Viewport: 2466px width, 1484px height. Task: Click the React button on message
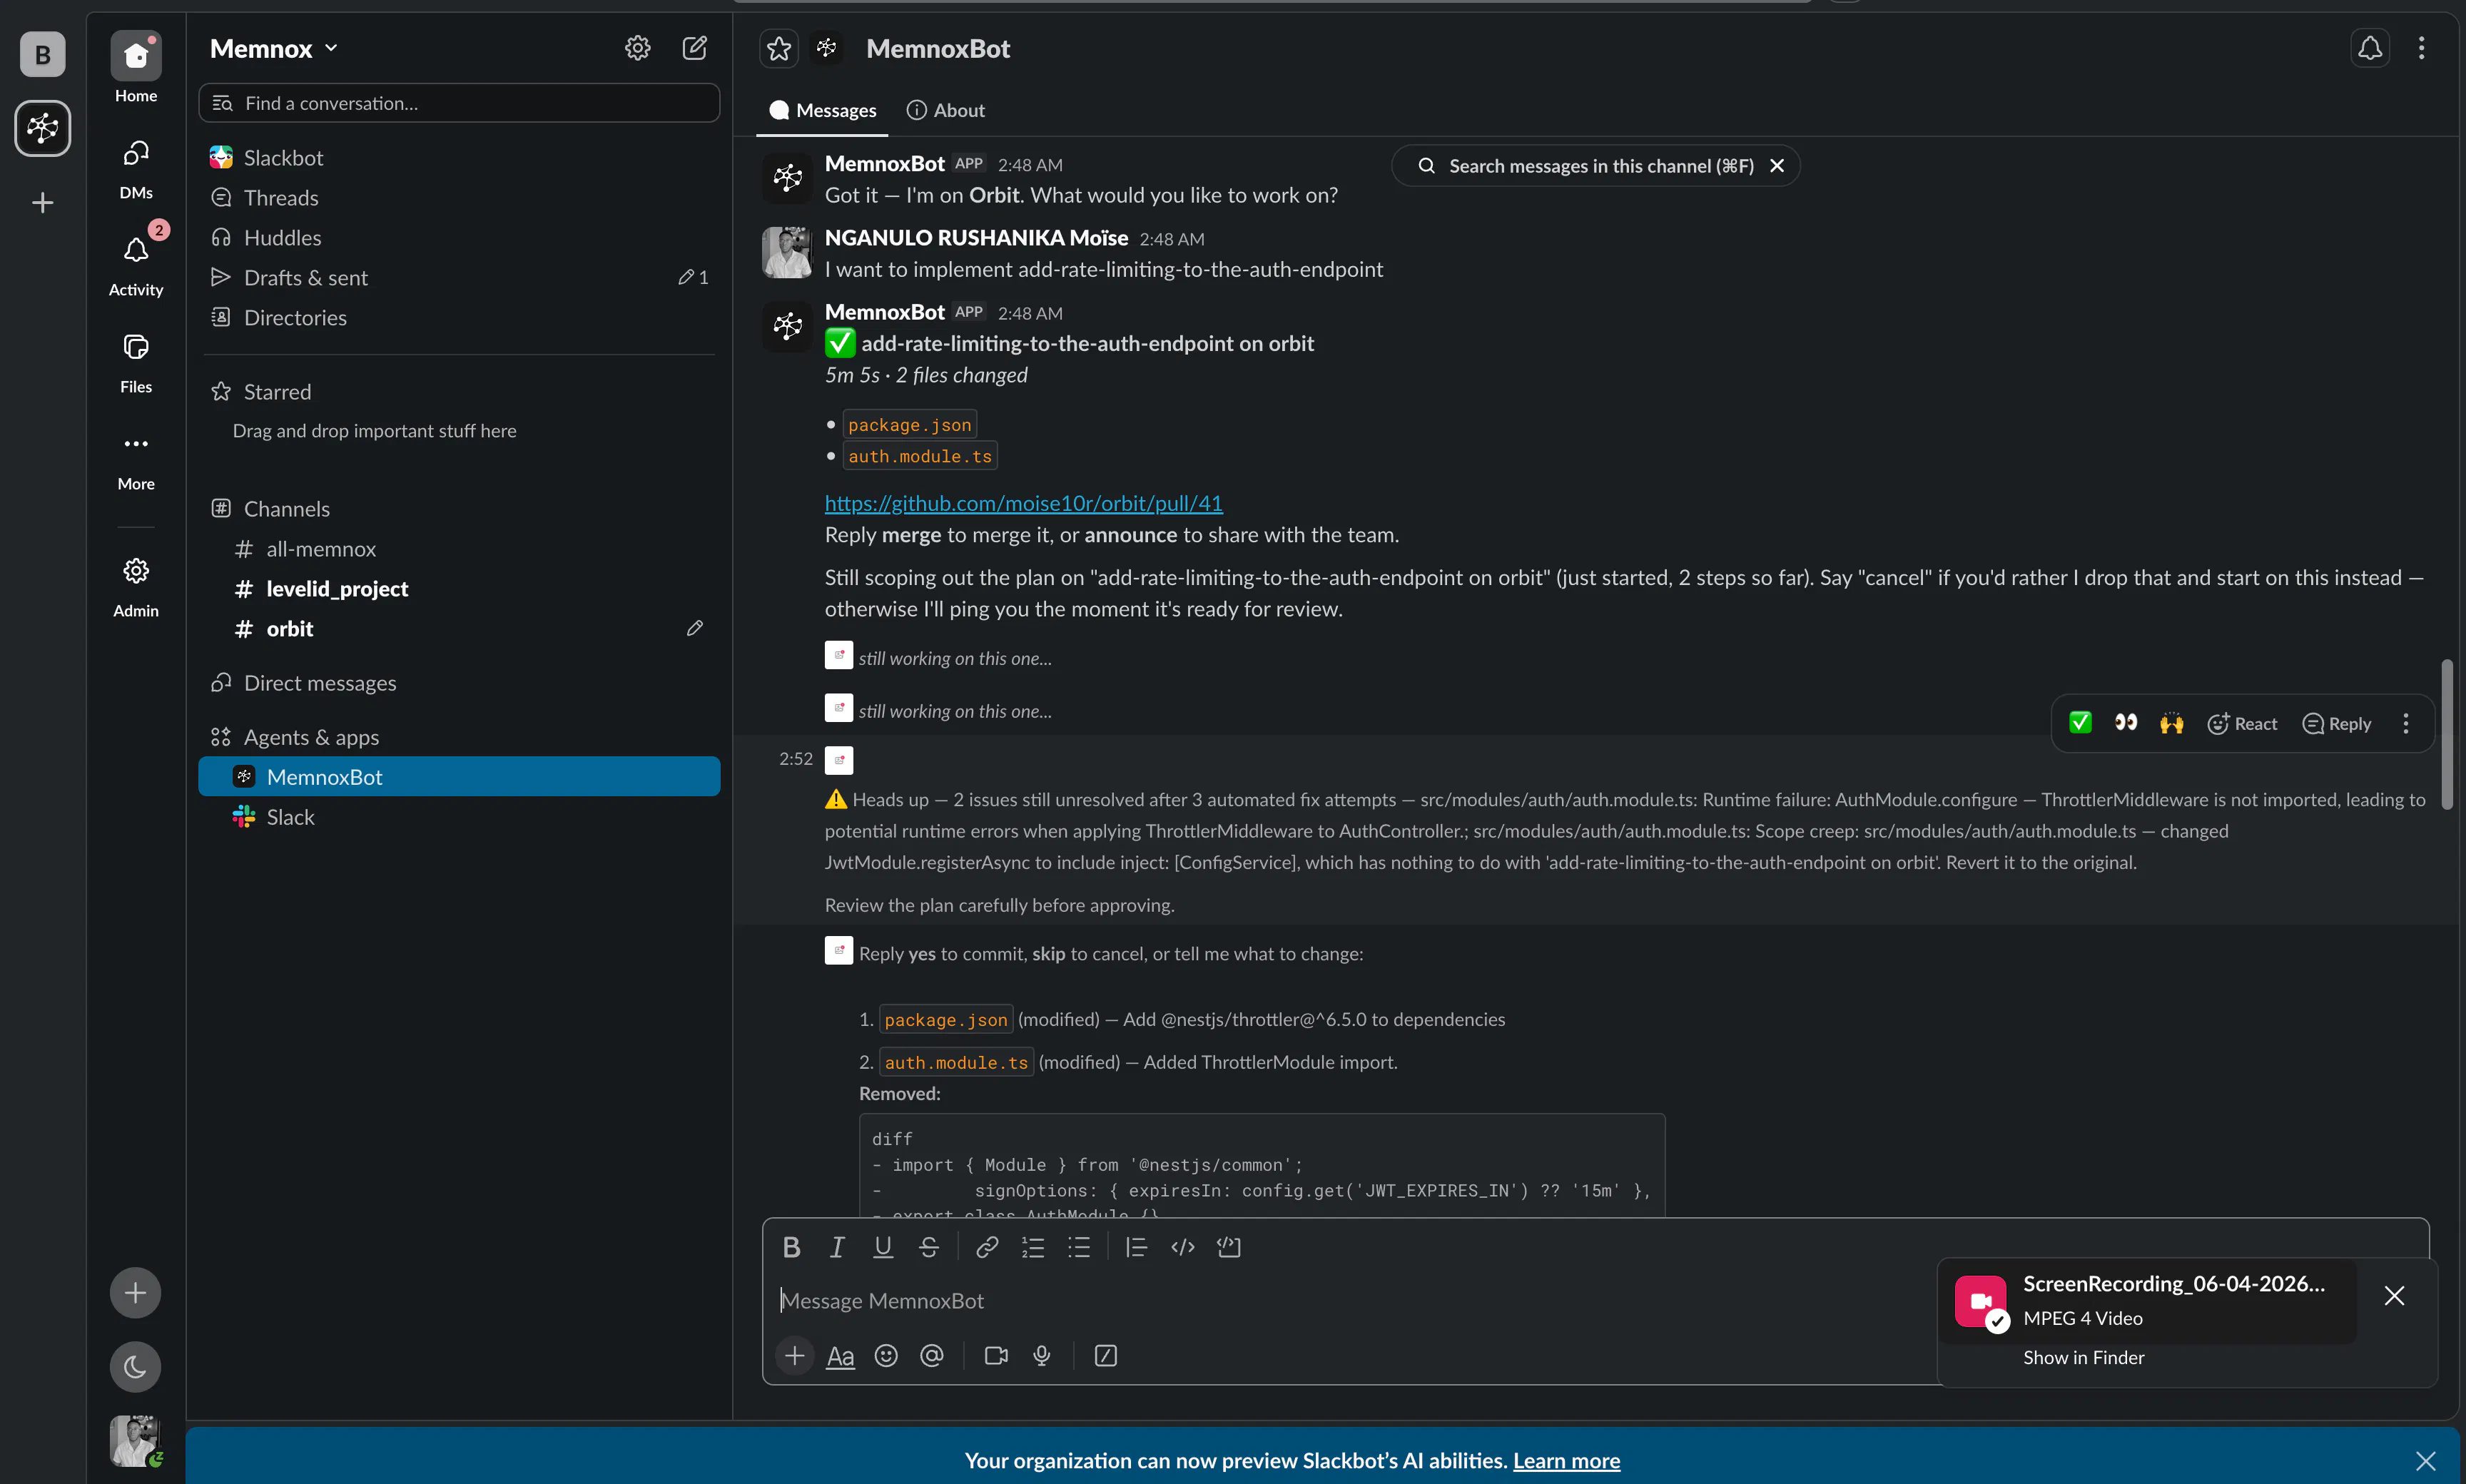[2242, 723]
